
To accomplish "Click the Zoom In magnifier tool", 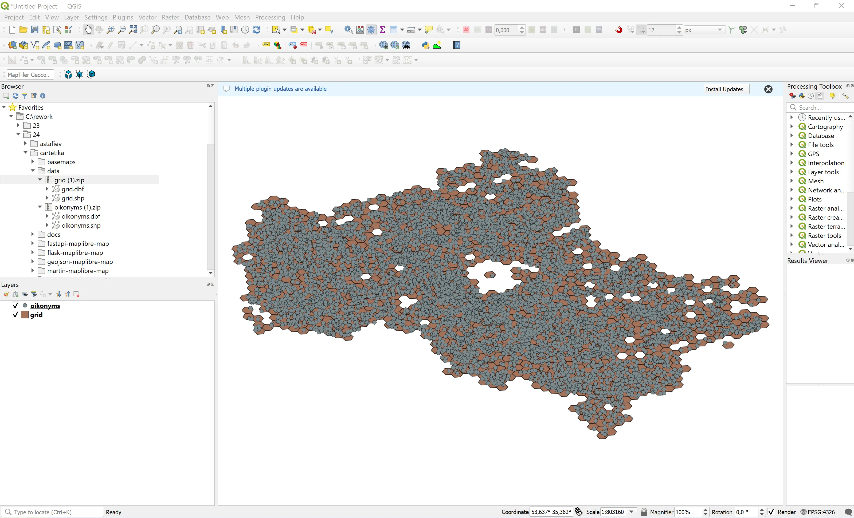I will pyautogui.click(x=110, y=30).
